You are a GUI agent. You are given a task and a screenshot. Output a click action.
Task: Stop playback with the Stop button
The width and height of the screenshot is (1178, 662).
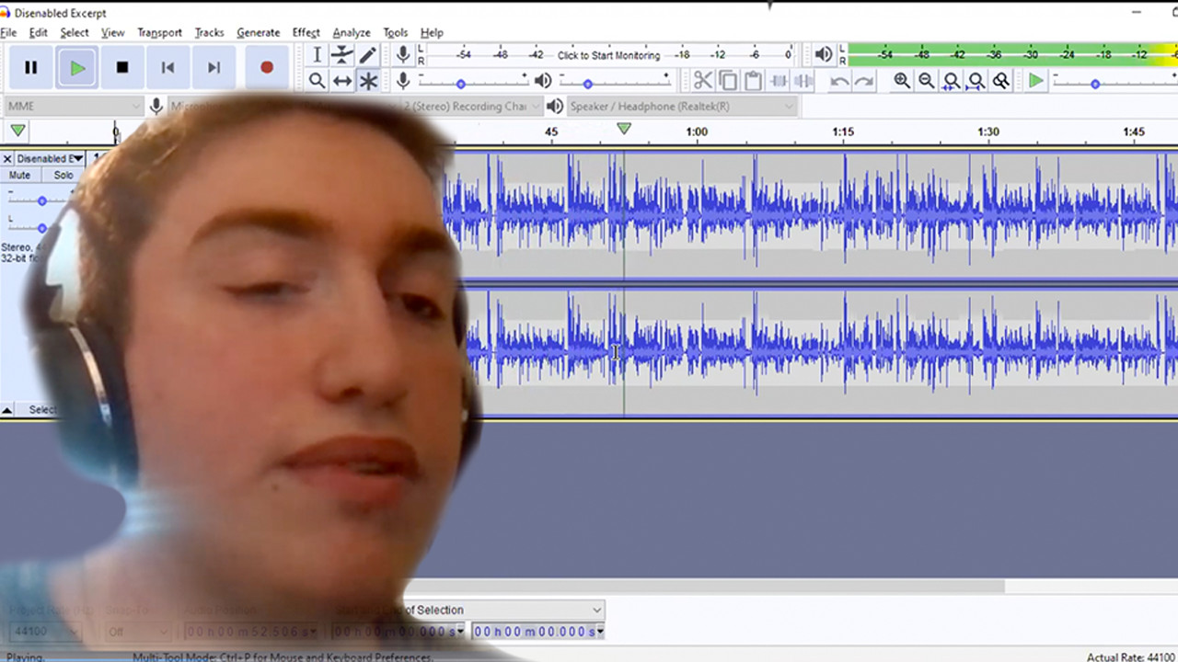(x=122, y=67)
